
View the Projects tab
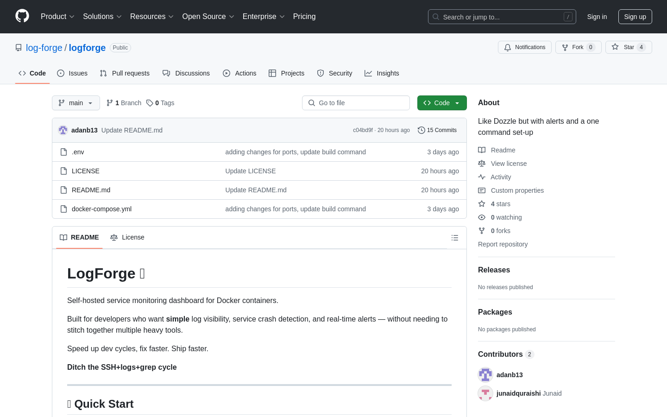[287, 73]
